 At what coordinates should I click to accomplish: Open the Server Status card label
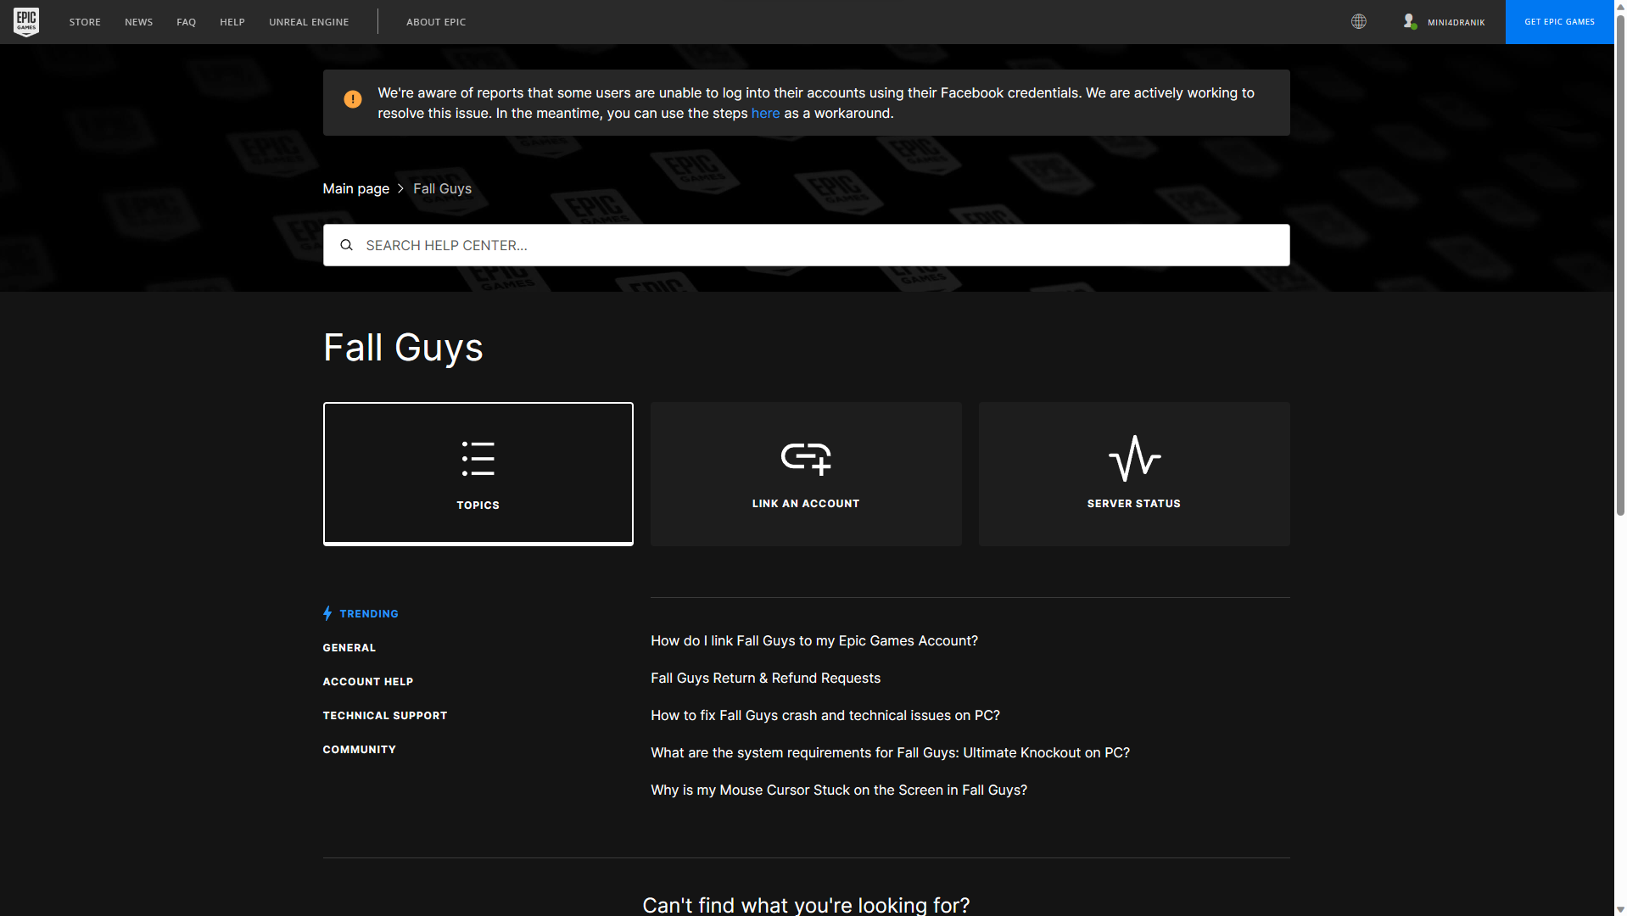[1134, 504]
